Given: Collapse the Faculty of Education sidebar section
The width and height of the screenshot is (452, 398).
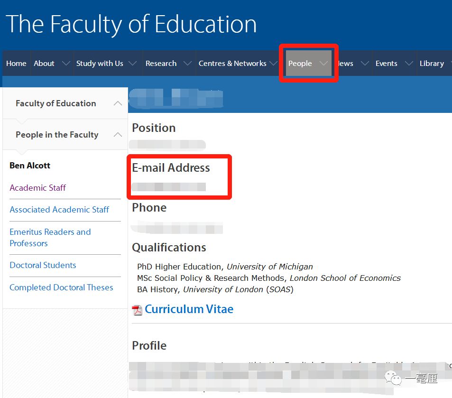Looking at the screenshot, I should [118, 103].
